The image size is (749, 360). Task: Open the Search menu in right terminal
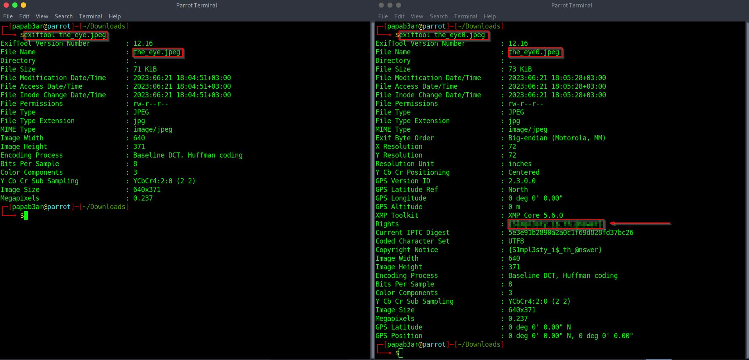[439, 16]
